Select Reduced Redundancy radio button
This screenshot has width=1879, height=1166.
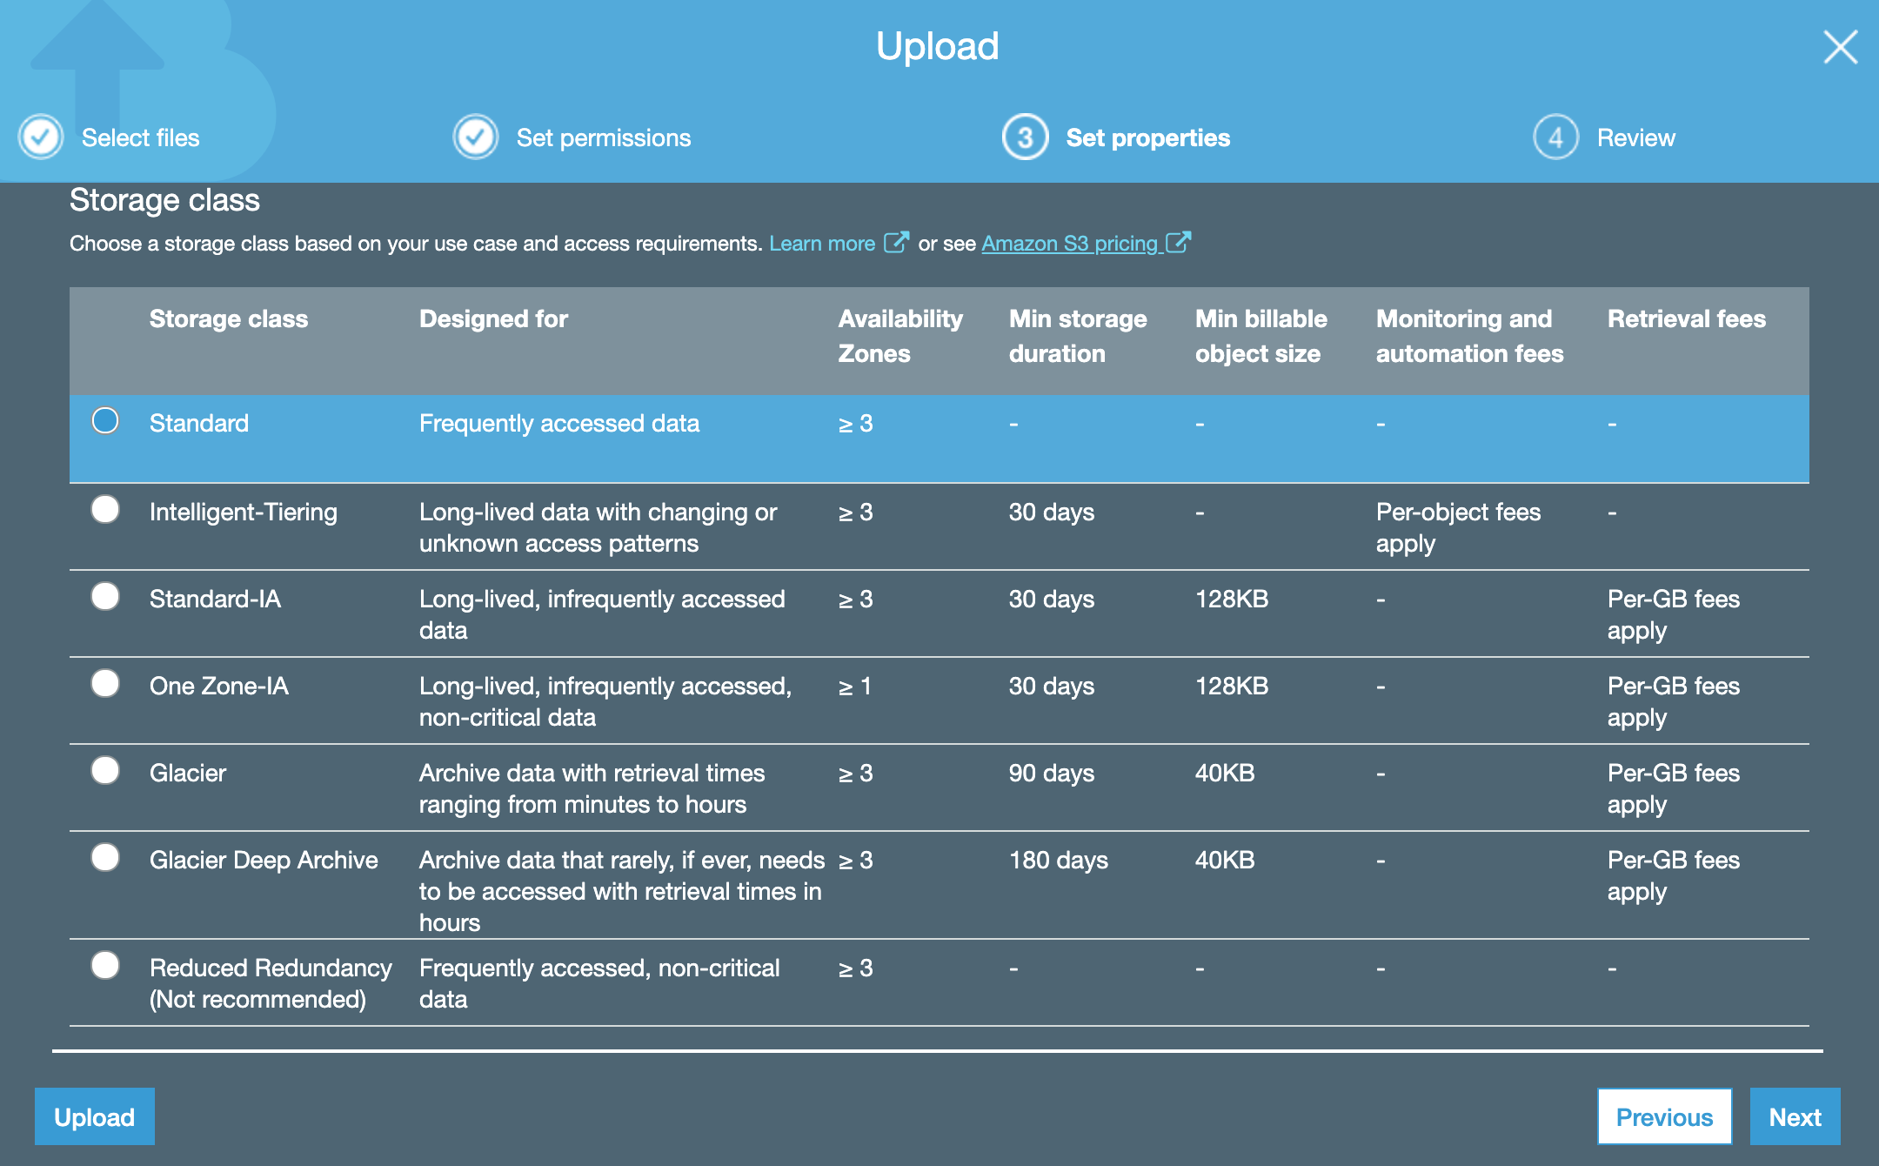click(105, 965)
